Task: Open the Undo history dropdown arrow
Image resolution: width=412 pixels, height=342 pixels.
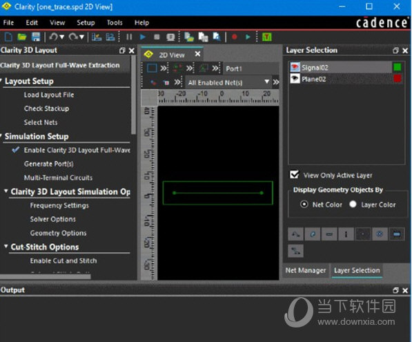Action: pos(62,37)
